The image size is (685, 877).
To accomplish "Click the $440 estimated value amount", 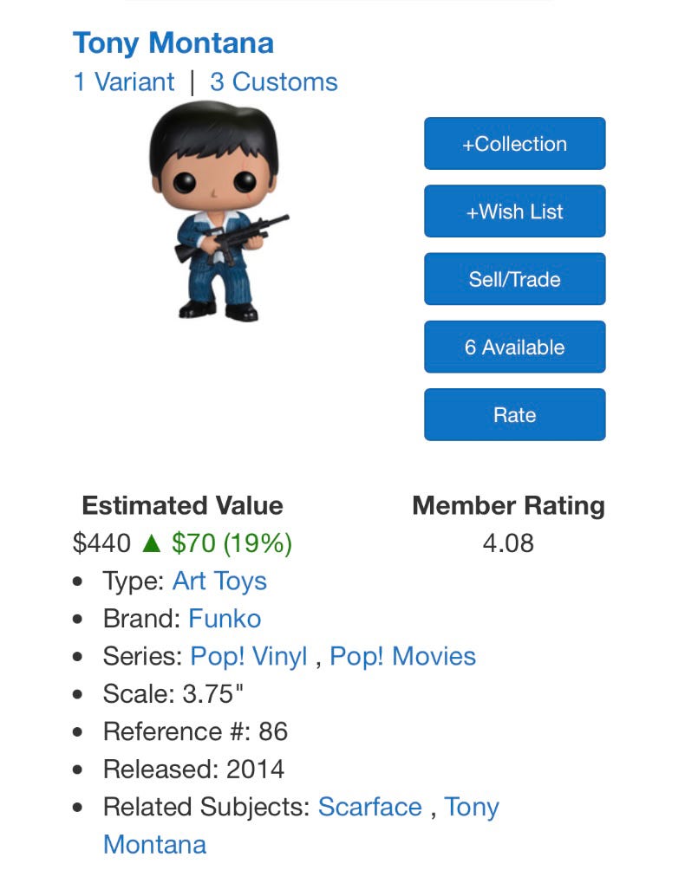I will 101,543.
